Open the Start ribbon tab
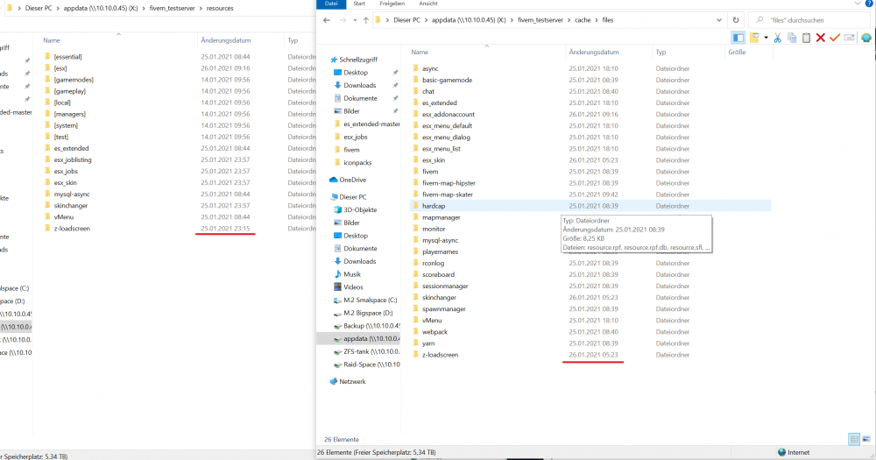 (359, 4)
